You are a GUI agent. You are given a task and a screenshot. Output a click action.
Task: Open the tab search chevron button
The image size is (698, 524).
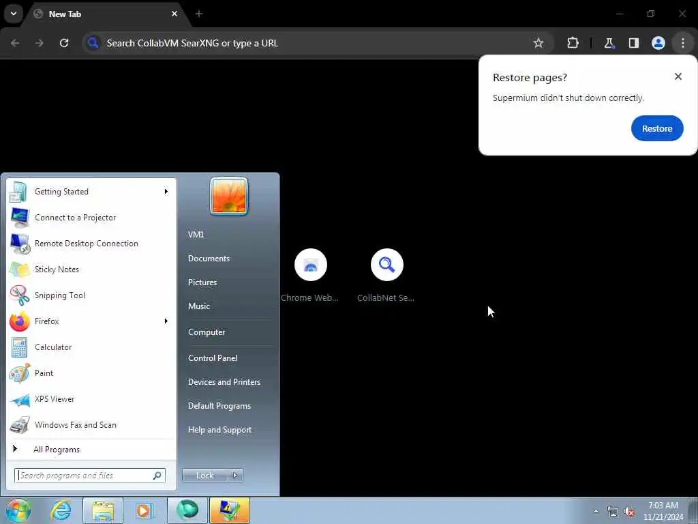point(14,14)
